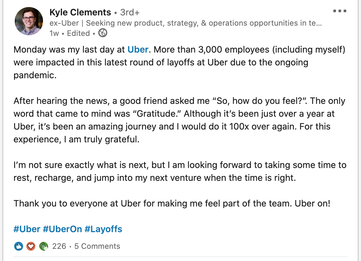
Task: Click the globe public visibility icon
Action: tap(103, 33)
